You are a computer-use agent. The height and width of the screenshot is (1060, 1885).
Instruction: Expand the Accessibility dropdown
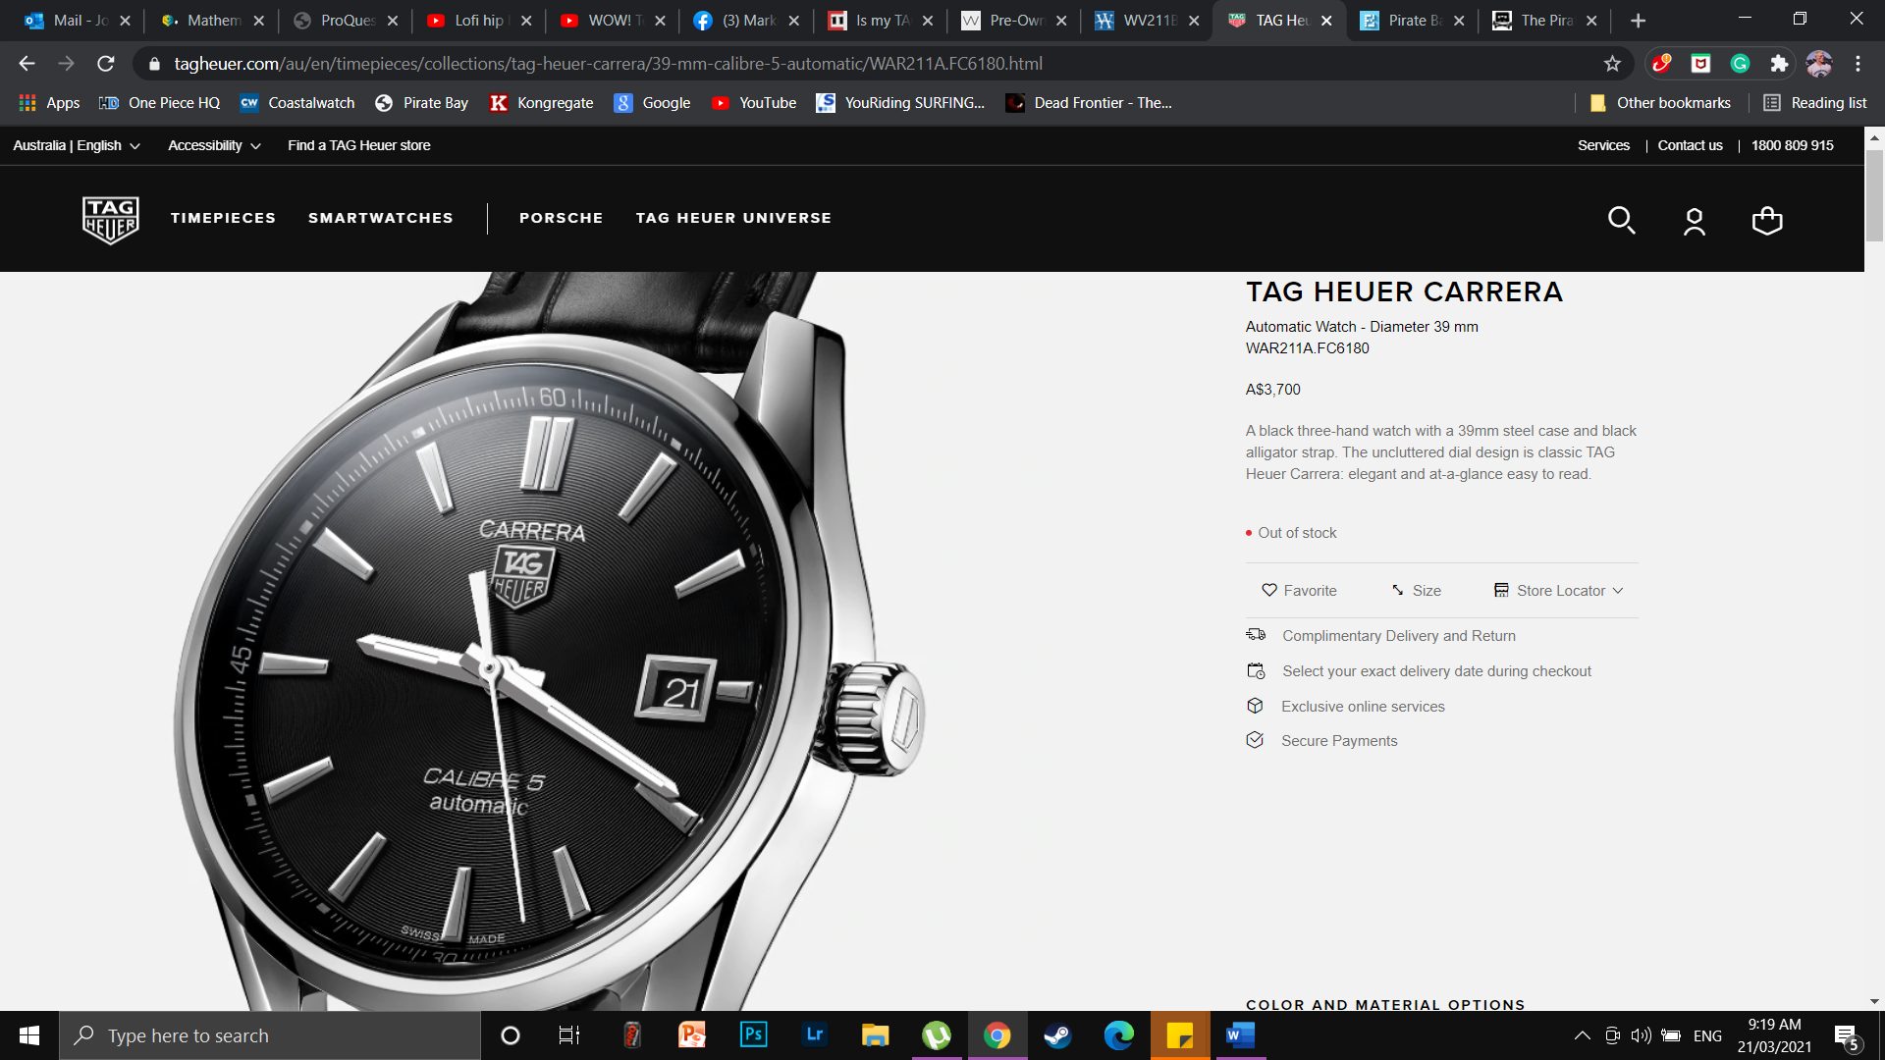click(x=214, y=145)
